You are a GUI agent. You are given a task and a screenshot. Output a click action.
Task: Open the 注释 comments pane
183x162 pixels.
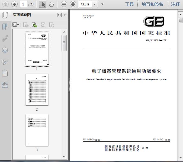click(x=175, y=4)
